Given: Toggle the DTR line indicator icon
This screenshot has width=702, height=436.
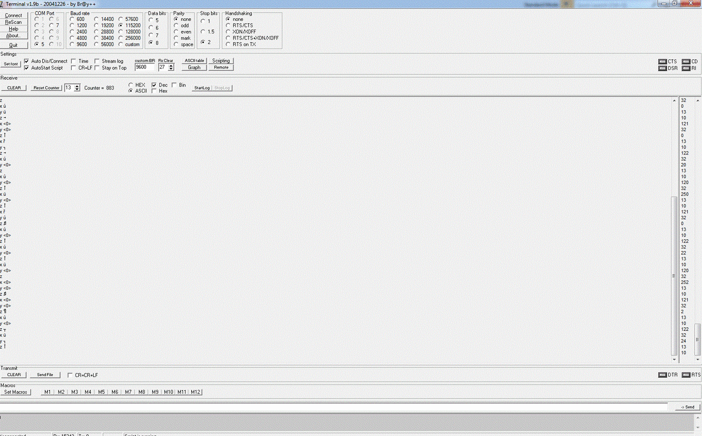Looking at the screenshot, I should 663,375.
